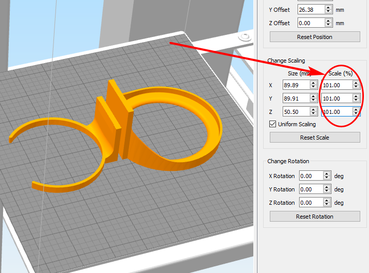Increase Y Scale percent with up arrow
Screen dimensions: 369x273
tap(356, 96)
